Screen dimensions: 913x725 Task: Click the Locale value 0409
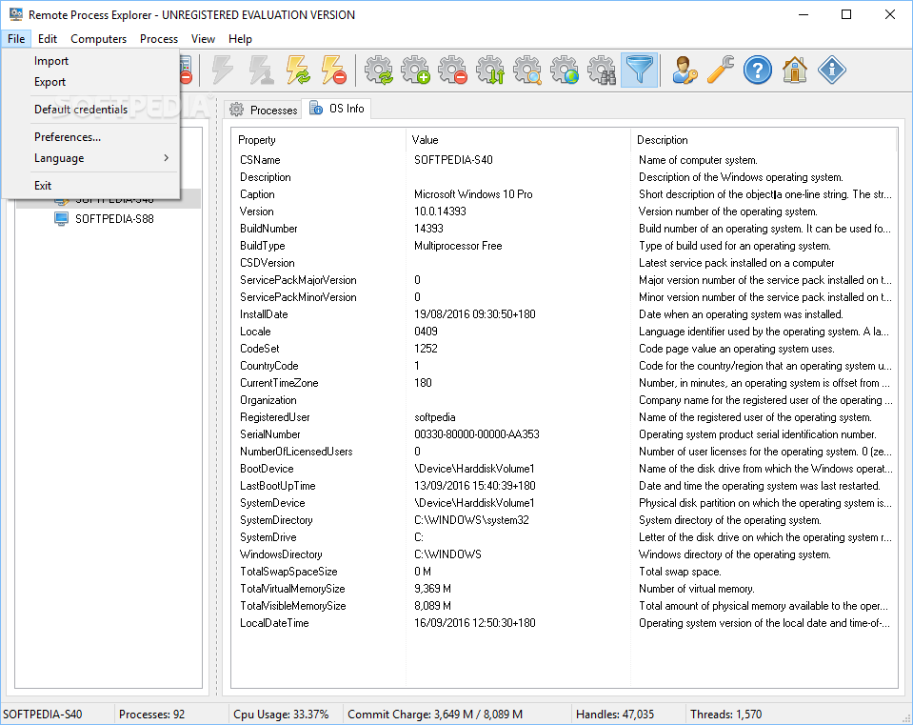(426, 331)
